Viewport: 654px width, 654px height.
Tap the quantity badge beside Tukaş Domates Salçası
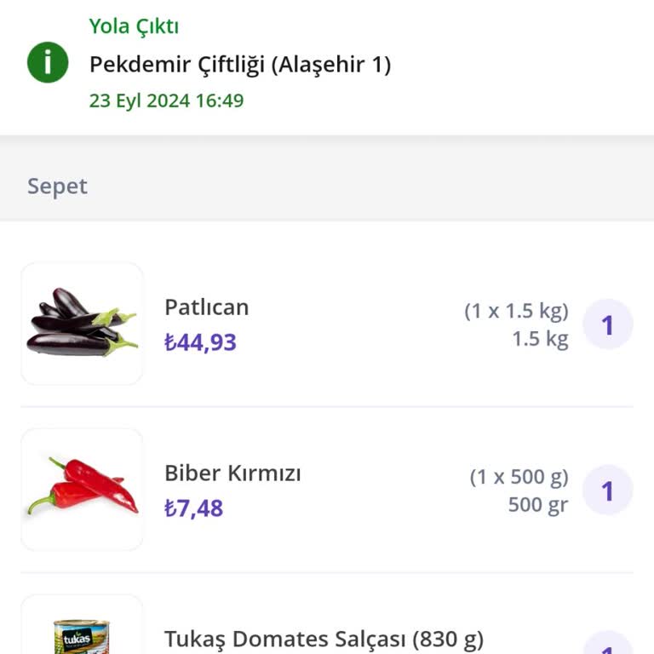[x=608, y=643]
